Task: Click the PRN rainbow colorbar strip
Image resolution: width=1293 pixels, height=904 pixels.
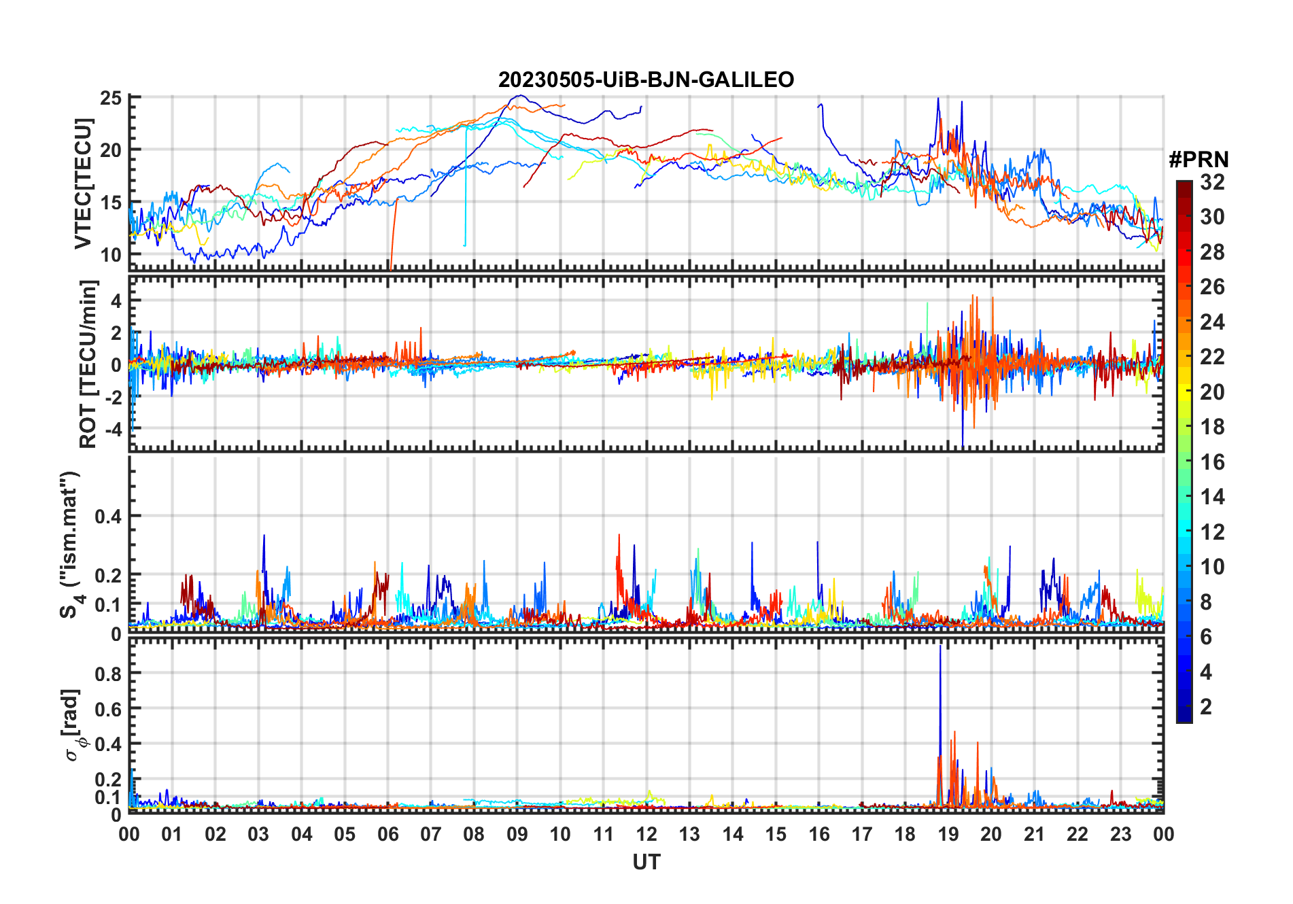Action: click(x=1184, y=451)
